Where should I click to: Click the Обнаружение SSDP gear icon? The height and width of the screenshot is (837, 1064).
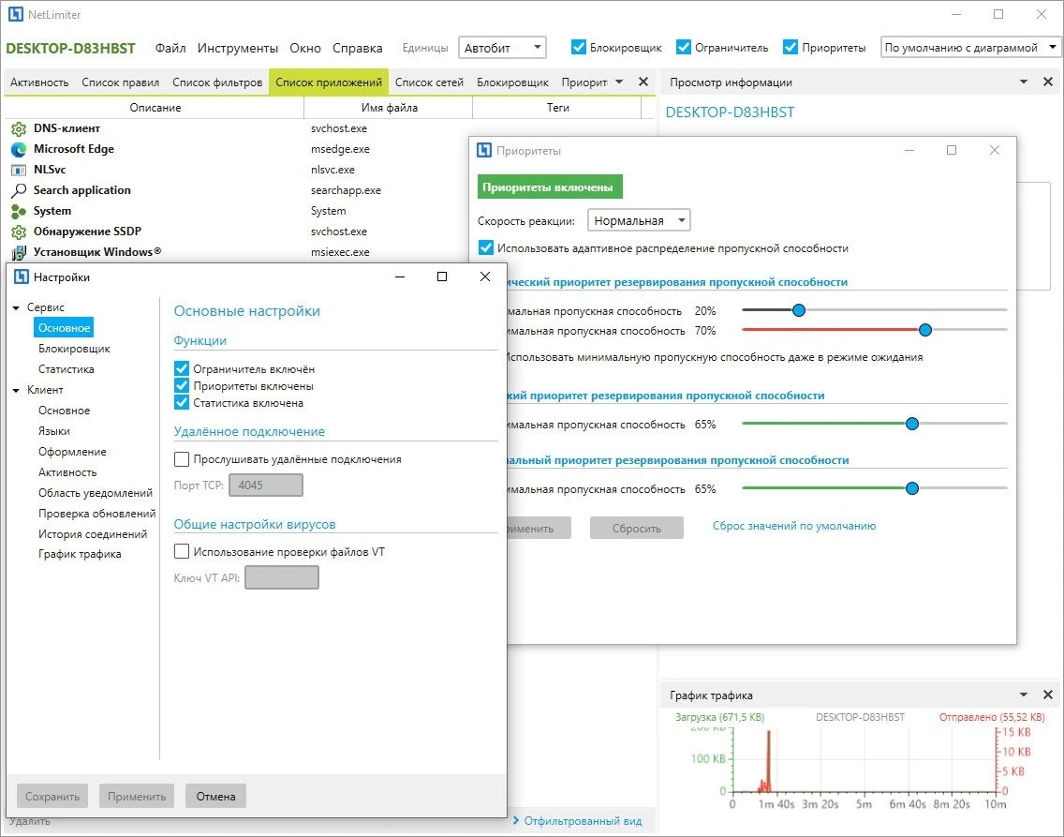click(x=19, y=232)
